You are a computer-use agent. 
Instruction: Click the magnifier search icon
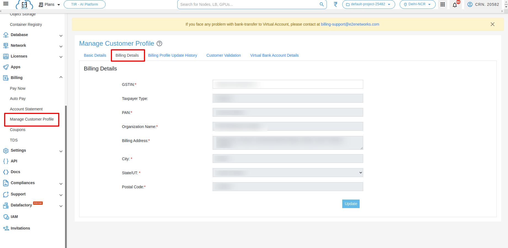(322, 4)
